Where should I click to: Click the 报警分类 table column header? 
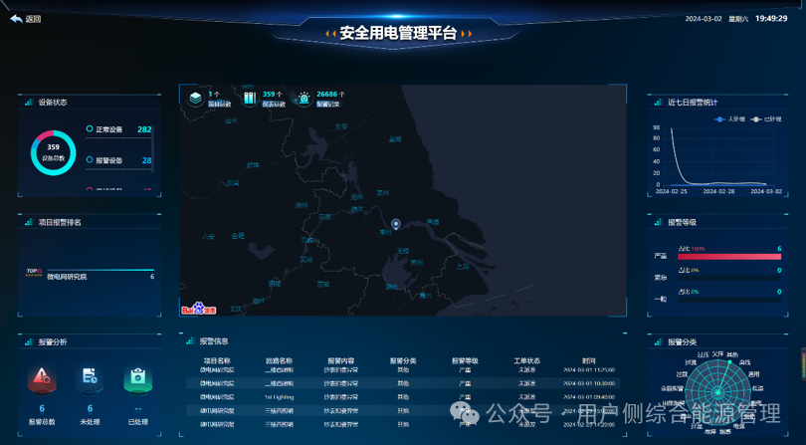pos(403,361)
